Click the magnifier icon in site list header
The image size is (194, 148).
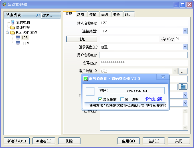tap(38, 15)
